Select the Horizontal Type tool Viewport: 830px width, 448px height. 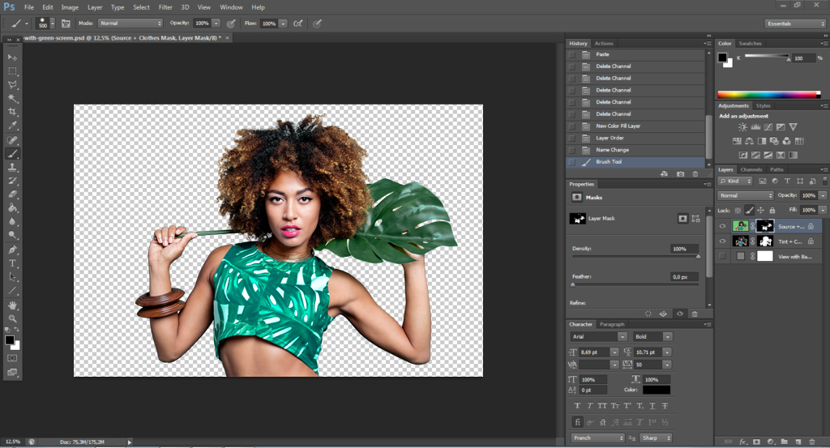click(x=12, y=263)
